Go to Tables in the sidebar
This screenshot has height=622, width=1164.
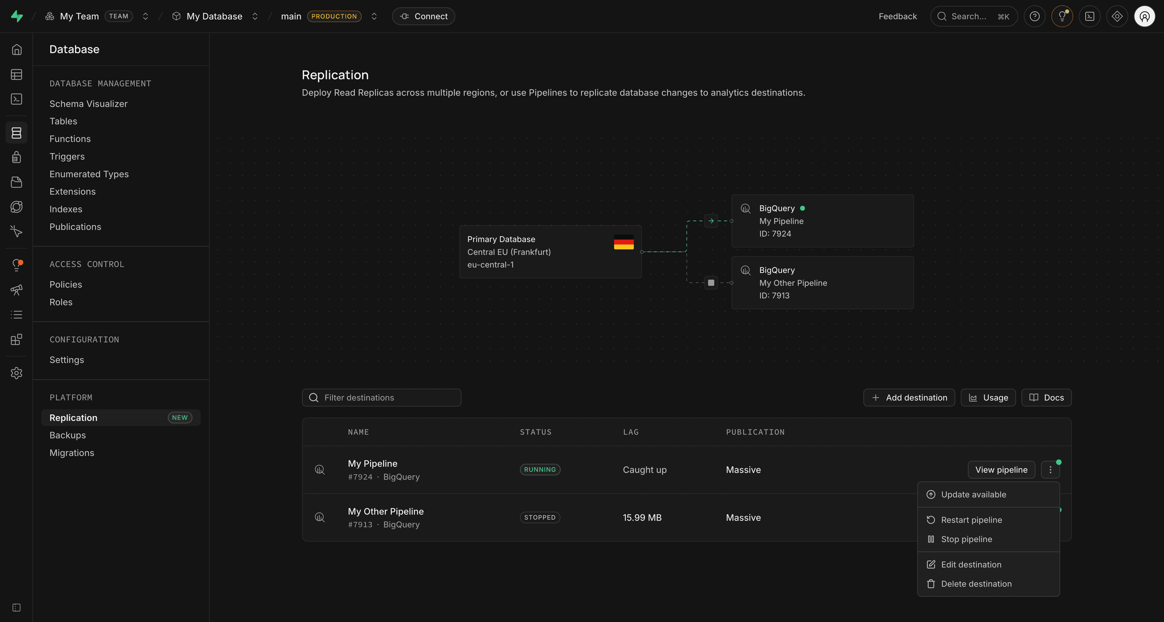point(63,121)
